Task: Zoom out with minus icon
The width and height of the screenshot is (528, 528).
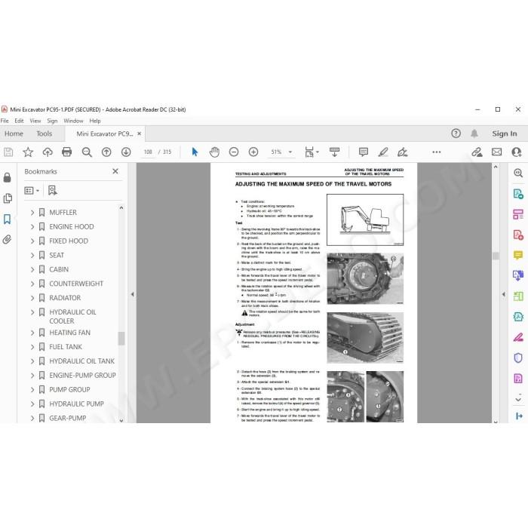Action: pos(234,152)
